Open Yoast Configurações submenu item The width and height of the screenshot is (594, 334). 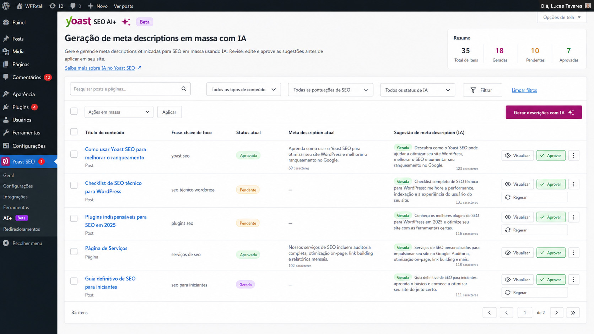pos(18,186)
